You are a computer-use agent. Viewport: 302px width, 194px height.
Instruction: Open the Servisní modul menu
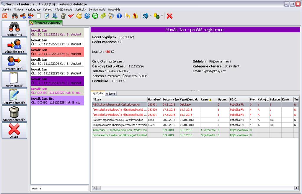97,9
